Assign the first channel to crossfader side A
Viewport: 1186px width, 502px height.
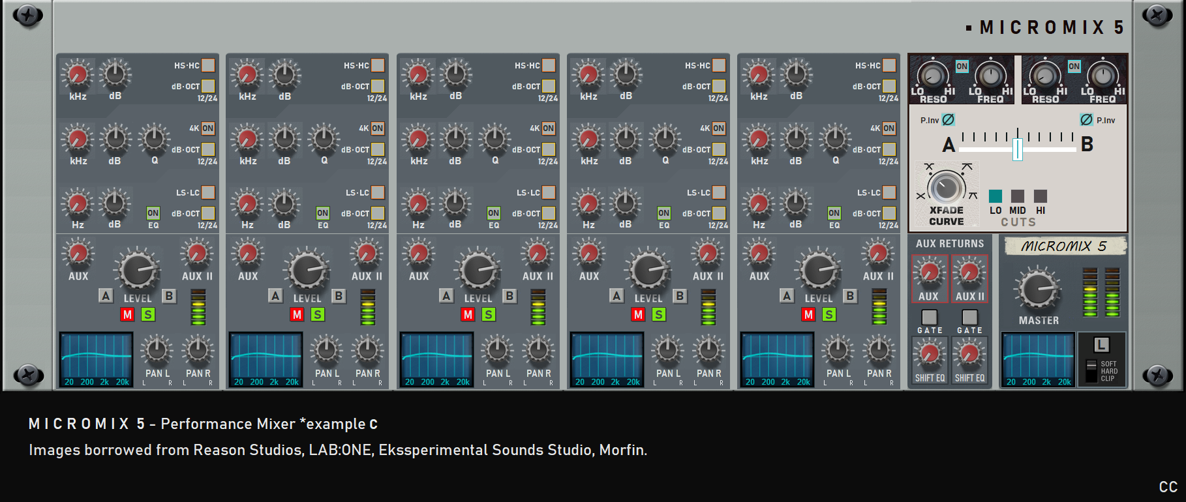pos(106,295)
